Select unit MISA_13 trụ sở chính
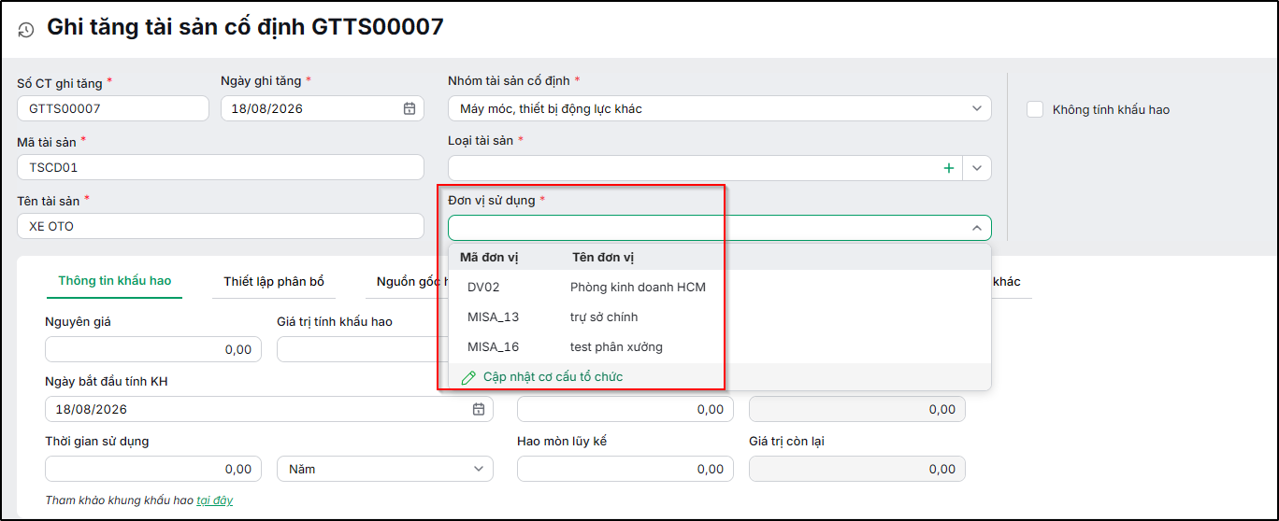Screen dimensions: 1279x521 (x=720, y=317)
